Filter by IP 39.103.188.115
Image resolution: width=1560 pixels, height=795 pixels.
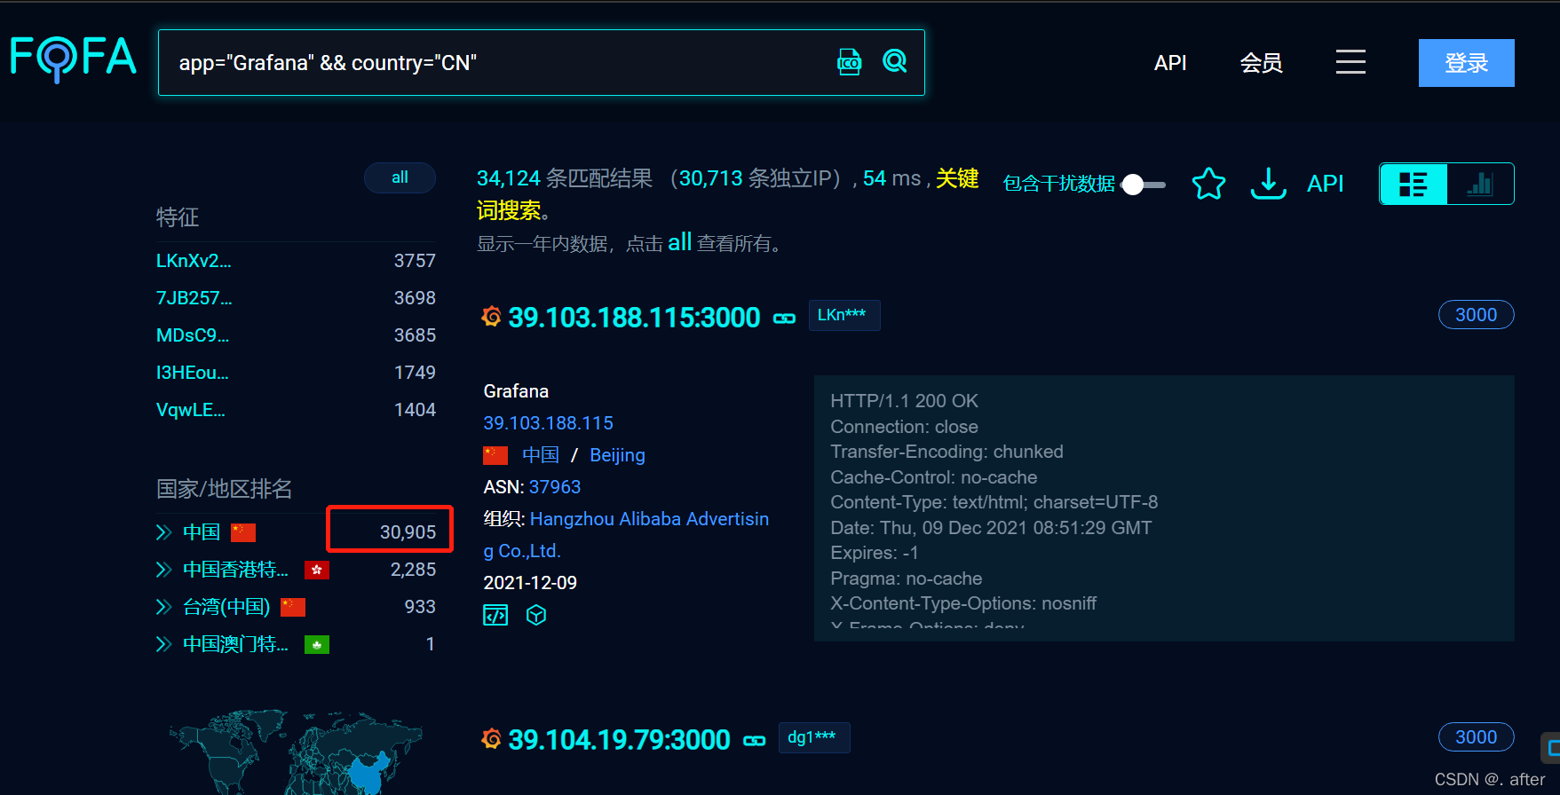(548, 423)
